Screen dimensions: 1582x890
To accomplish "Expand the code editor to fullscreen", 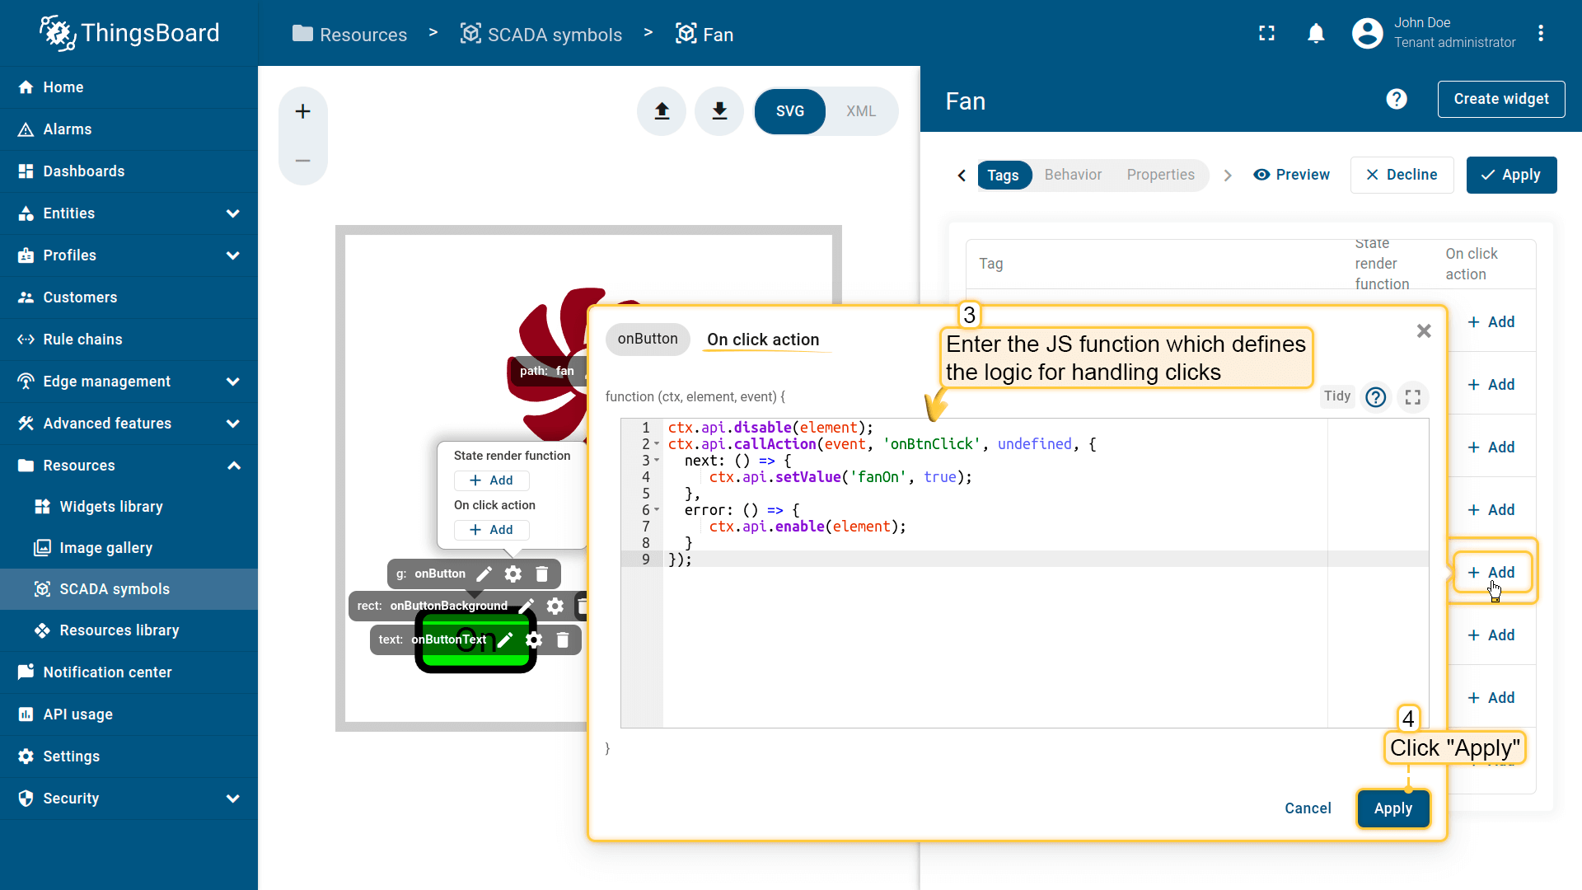I will [1412, 397].
